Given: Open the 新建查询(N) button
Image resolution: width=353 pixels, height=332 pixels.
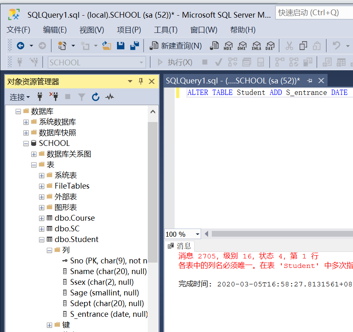Looking at the screenshot, I should point(176,46).
